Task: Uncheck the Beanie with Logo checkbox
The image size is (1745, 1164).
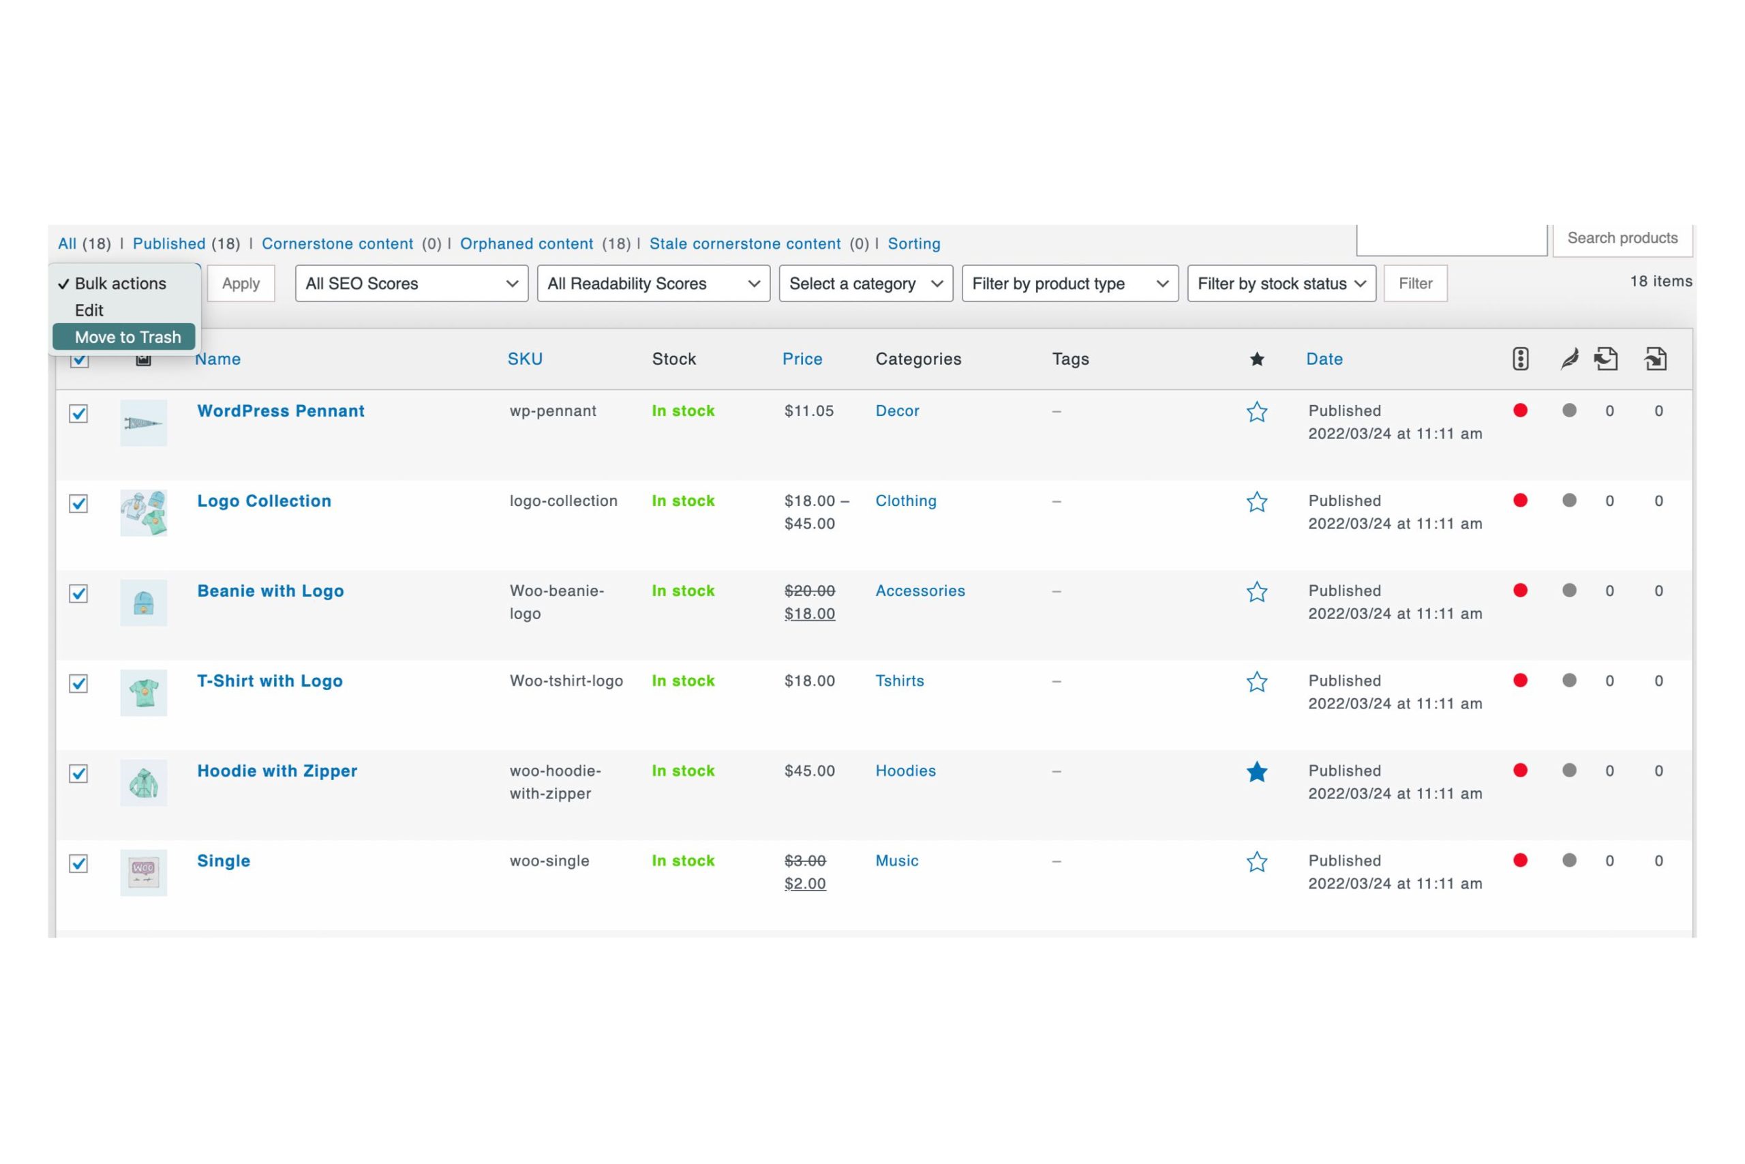Action: click(78, 593)
